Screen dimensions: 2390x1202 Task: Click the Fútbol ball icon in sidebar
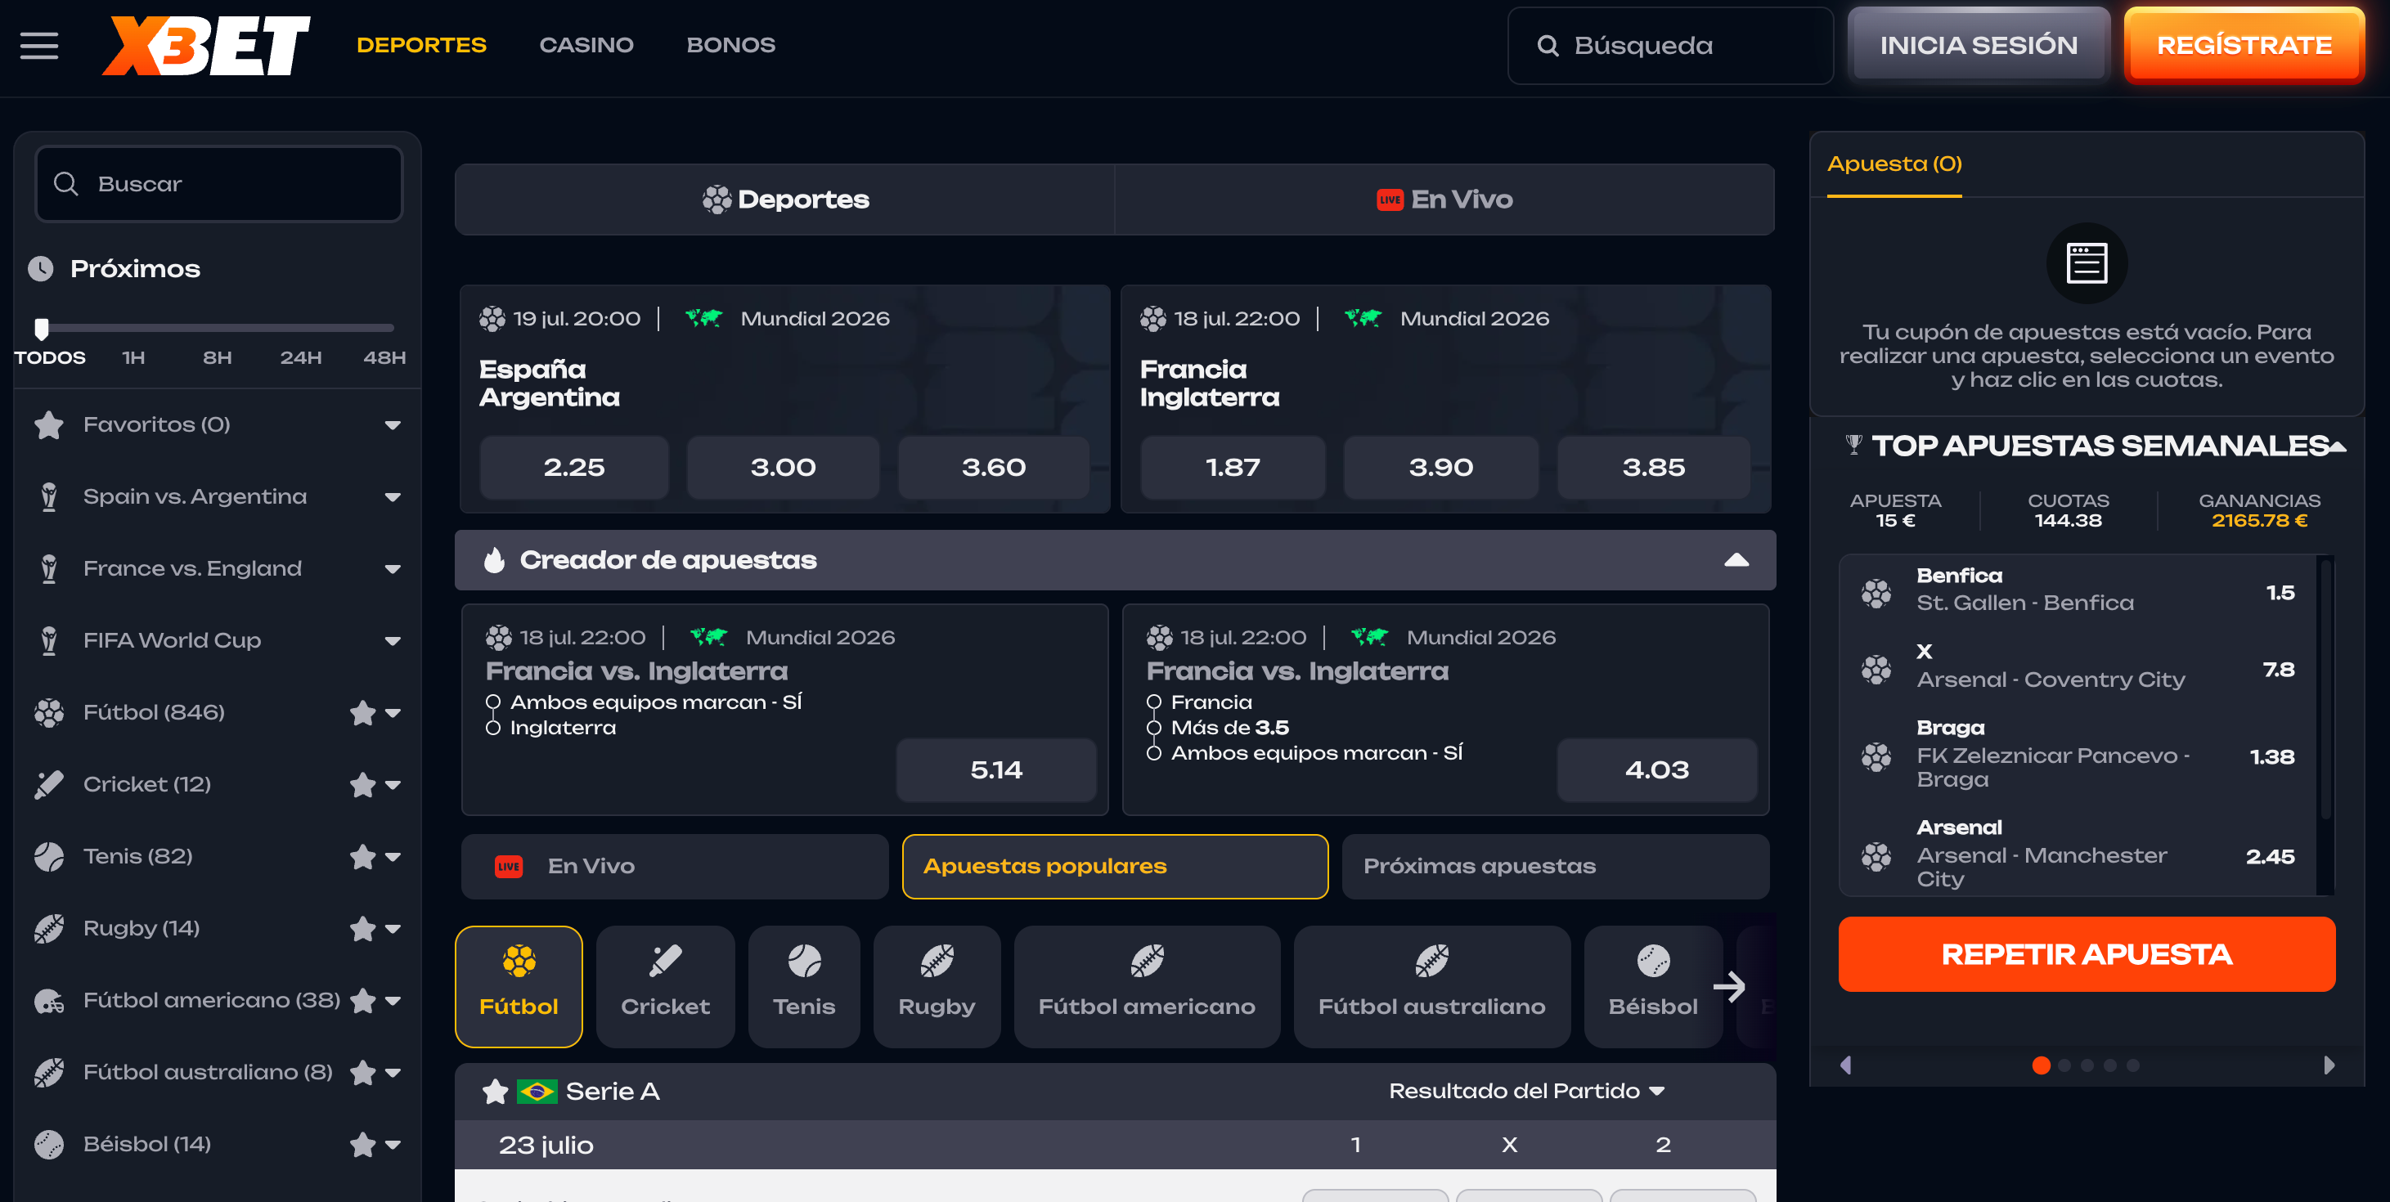point(49,712)
